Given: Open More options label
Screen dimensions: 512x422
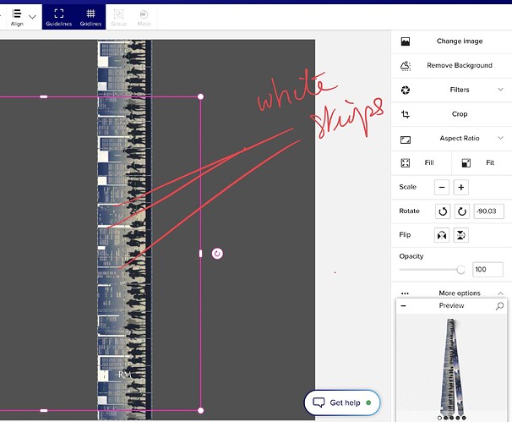Looking at the screenshot, I should (460, 293).
